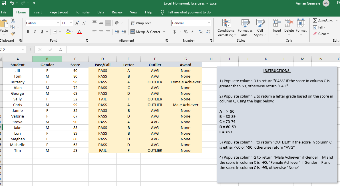Undo the last action

click(12, 3)
